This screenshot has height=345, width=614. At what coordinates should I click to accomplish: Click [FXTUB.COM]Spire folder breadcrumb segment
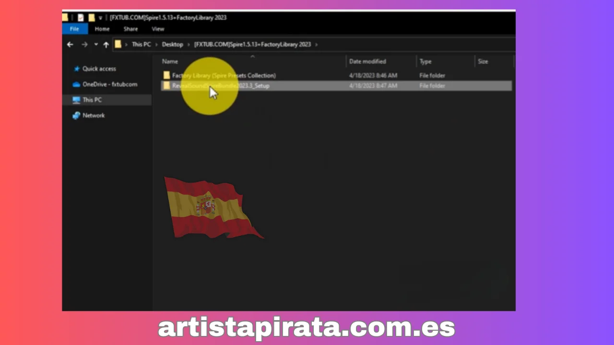tap(252, 44)
